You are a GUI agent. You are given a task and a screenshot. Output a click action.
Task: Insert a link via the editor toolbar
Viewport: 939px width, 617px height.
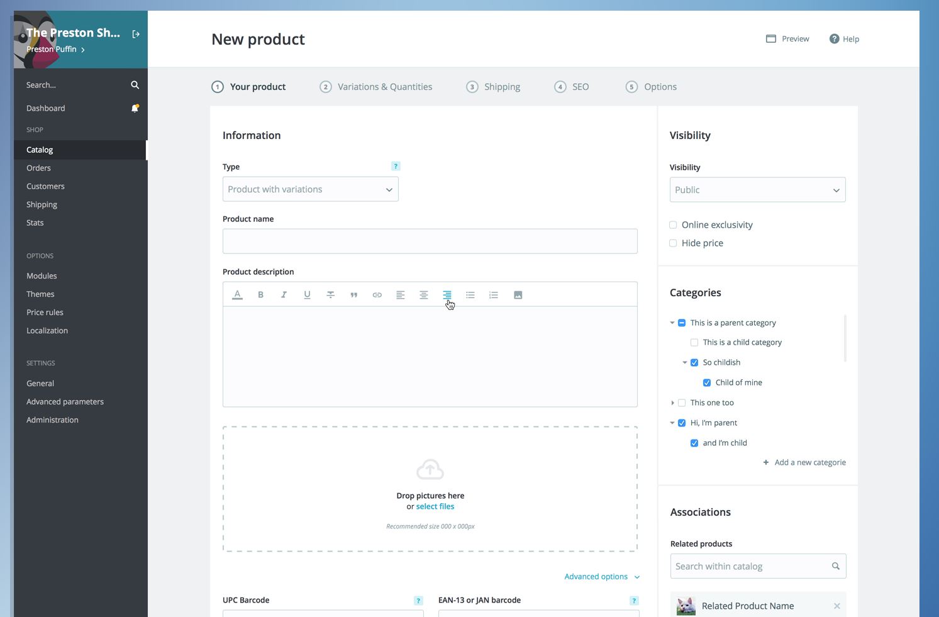377,295
